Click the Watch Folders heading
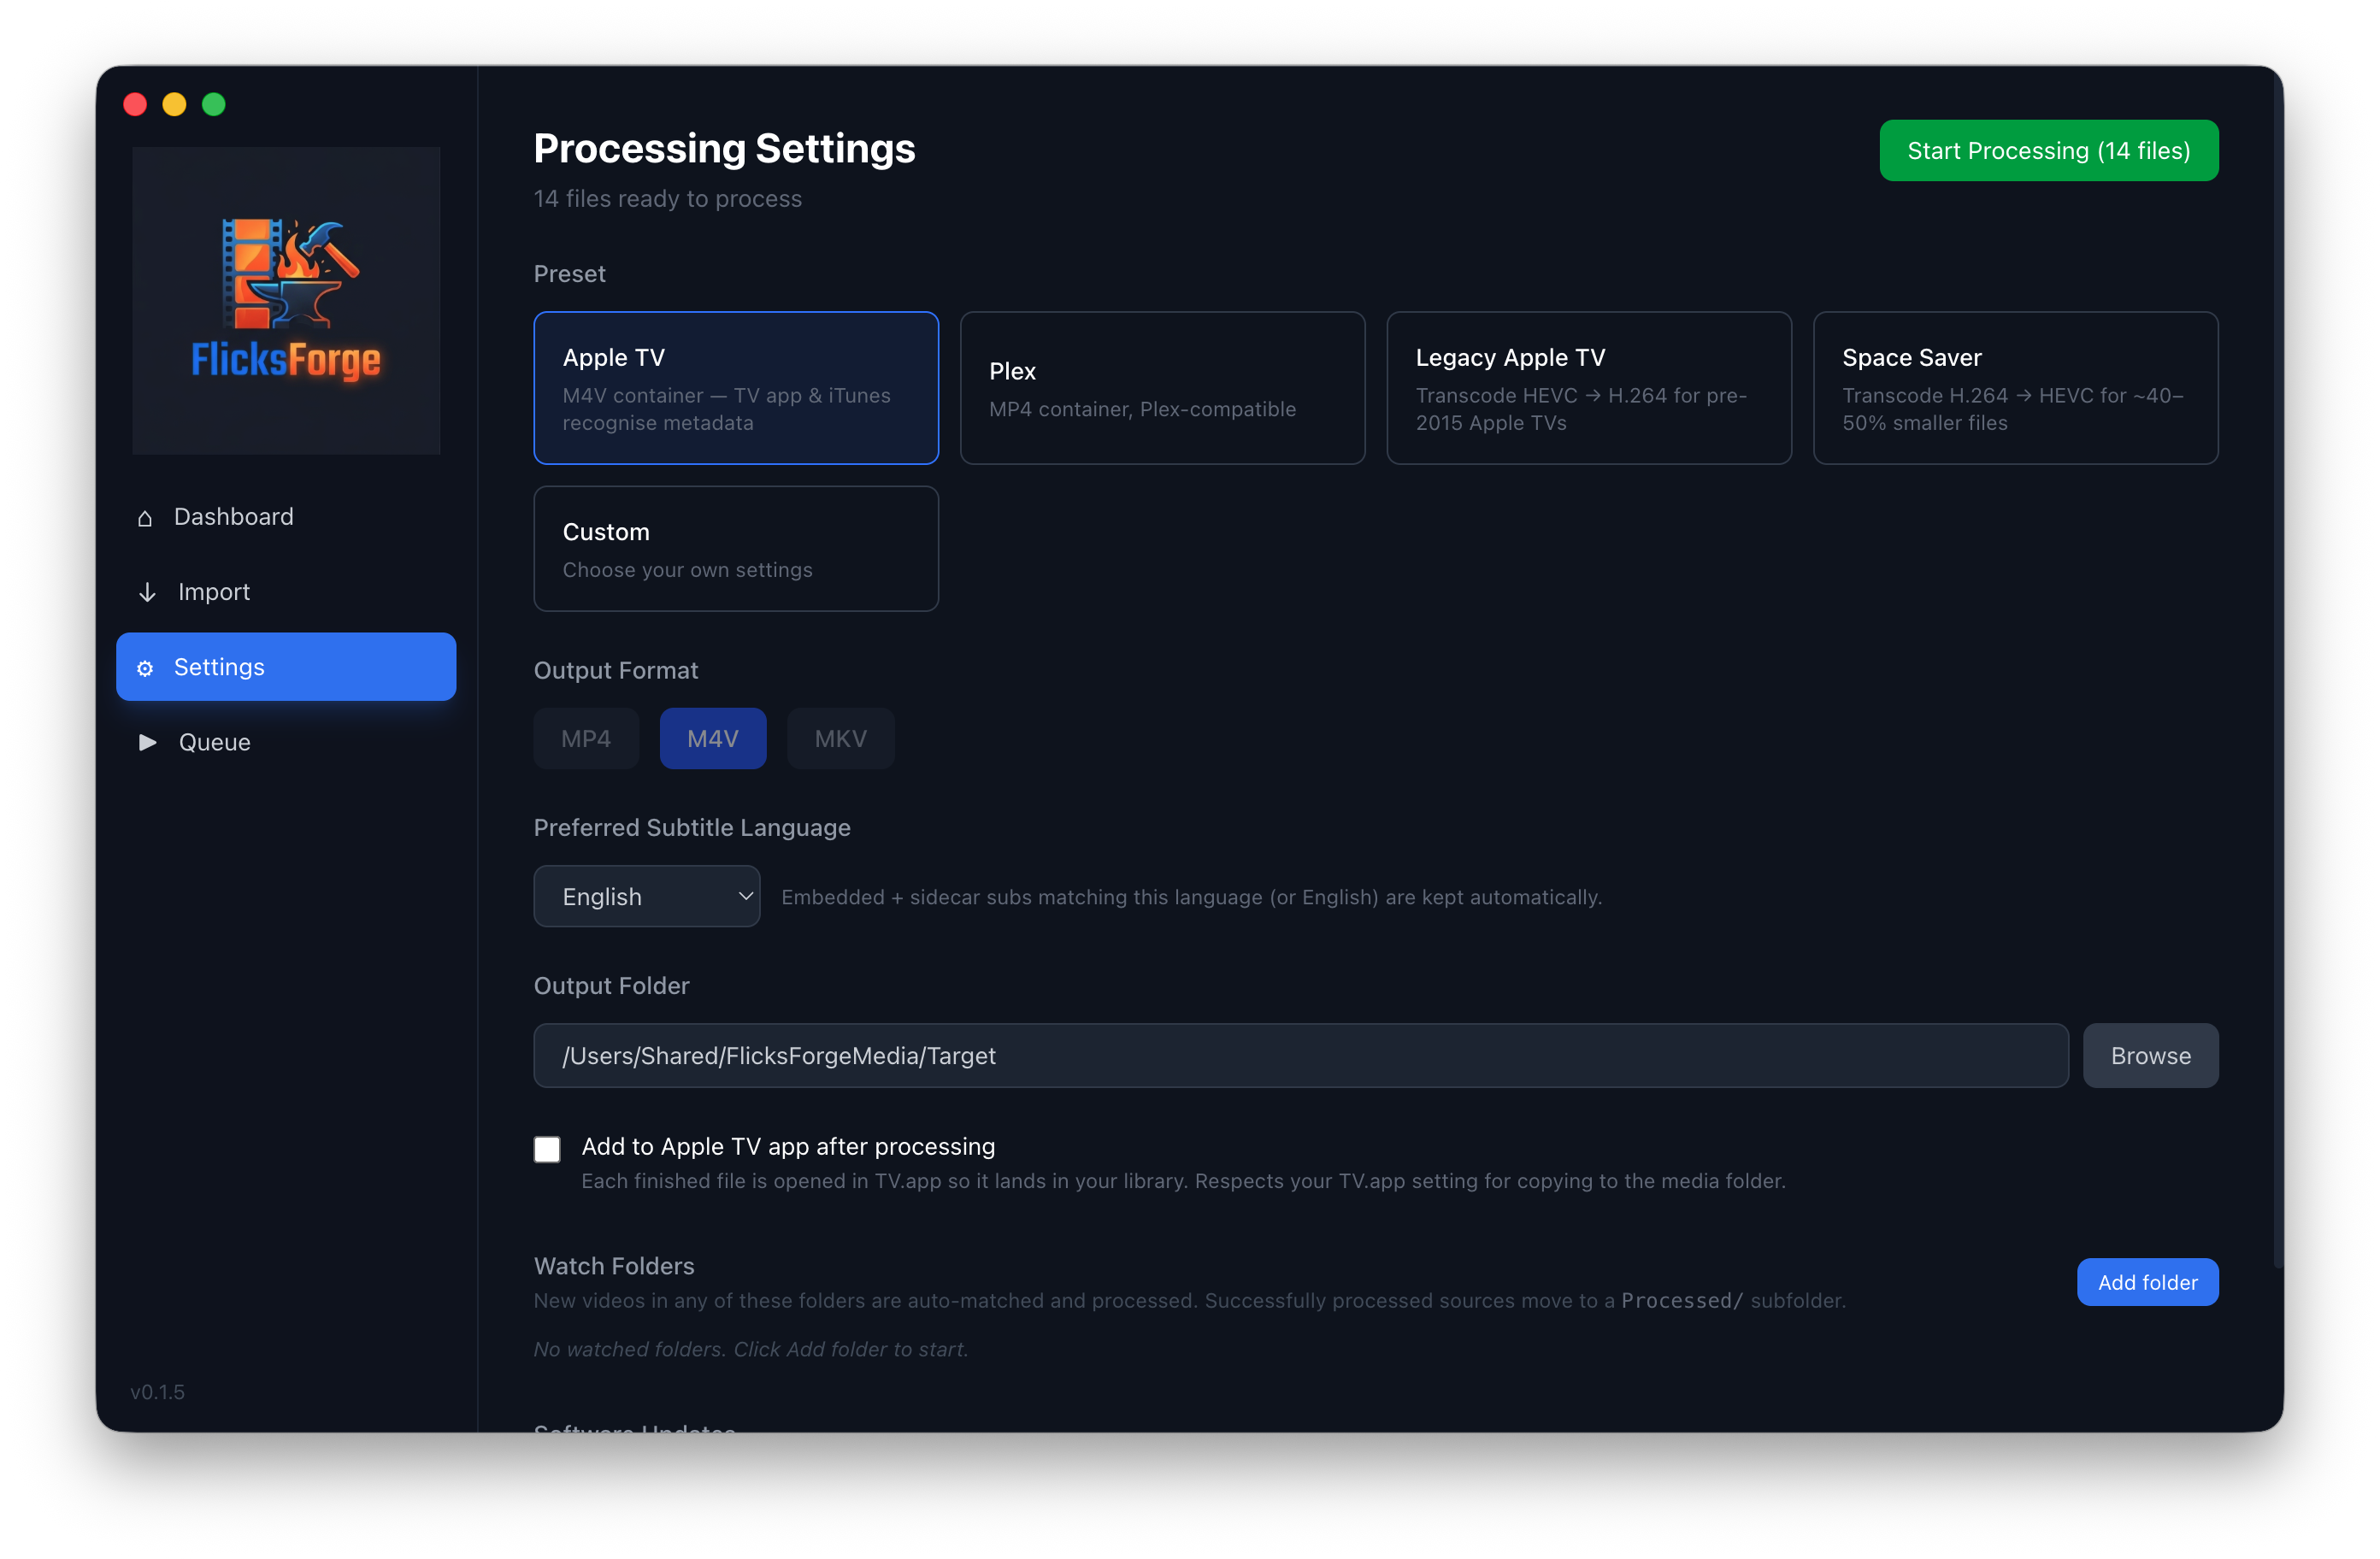 pyautogui.click(x=614, y=1266)
